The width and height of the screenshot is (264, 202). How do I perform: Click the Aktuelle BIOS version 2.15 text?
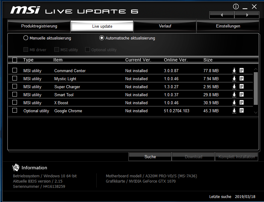38,181
